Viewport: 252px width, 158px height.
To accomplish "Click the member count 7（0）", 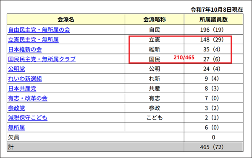I will tap(212, 98).
